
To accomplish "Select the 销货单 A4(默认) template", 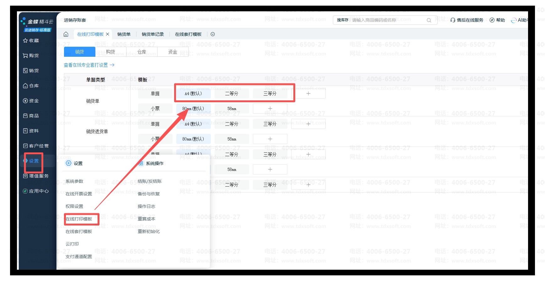I will click(x=193, y=93).
